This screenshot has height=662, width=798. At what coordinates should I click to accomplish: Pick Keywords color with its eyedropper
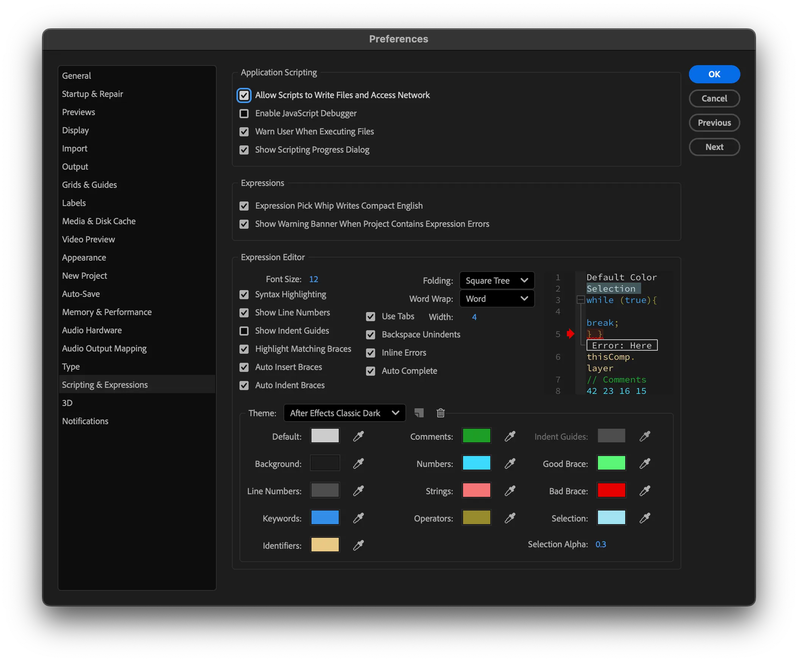coord(358,518)
